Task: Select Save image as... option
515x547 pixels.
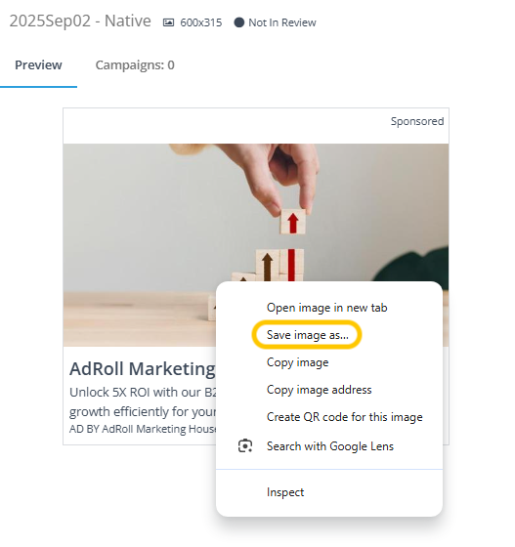Action: 308,335
